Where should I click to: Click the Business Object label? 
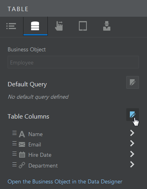[27, 49]
